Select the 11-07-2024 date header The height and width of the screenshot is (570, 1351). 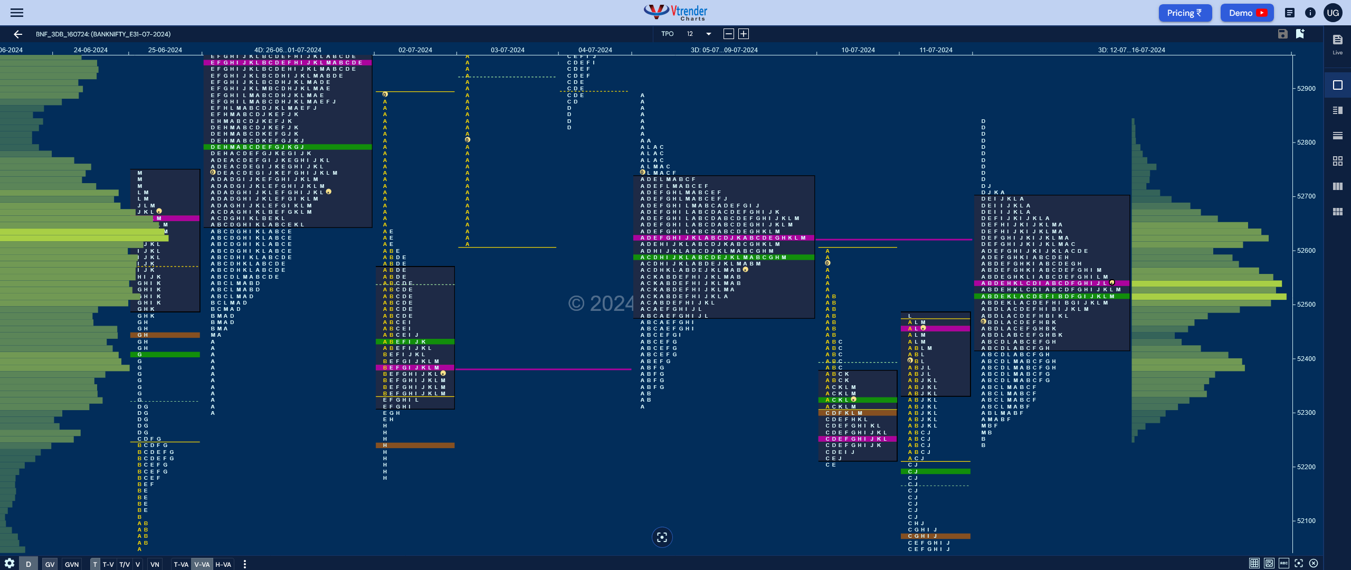click(x=936, y=50)
